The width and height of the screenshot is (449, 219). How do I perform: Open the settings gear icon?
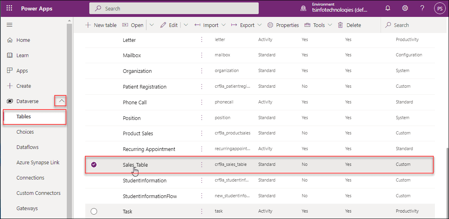click(405, 8)
